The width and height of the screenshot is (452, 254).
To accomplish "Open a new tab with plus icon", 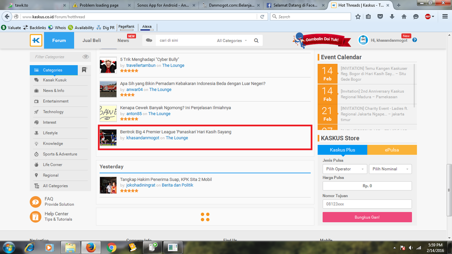I will click(399, 5).
